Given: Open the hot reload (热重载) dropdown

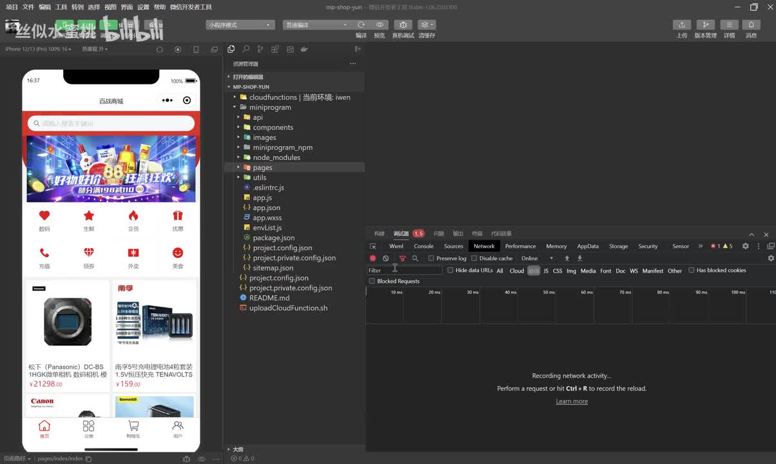Looking at the screenshot, I should (x=95, y=49).
